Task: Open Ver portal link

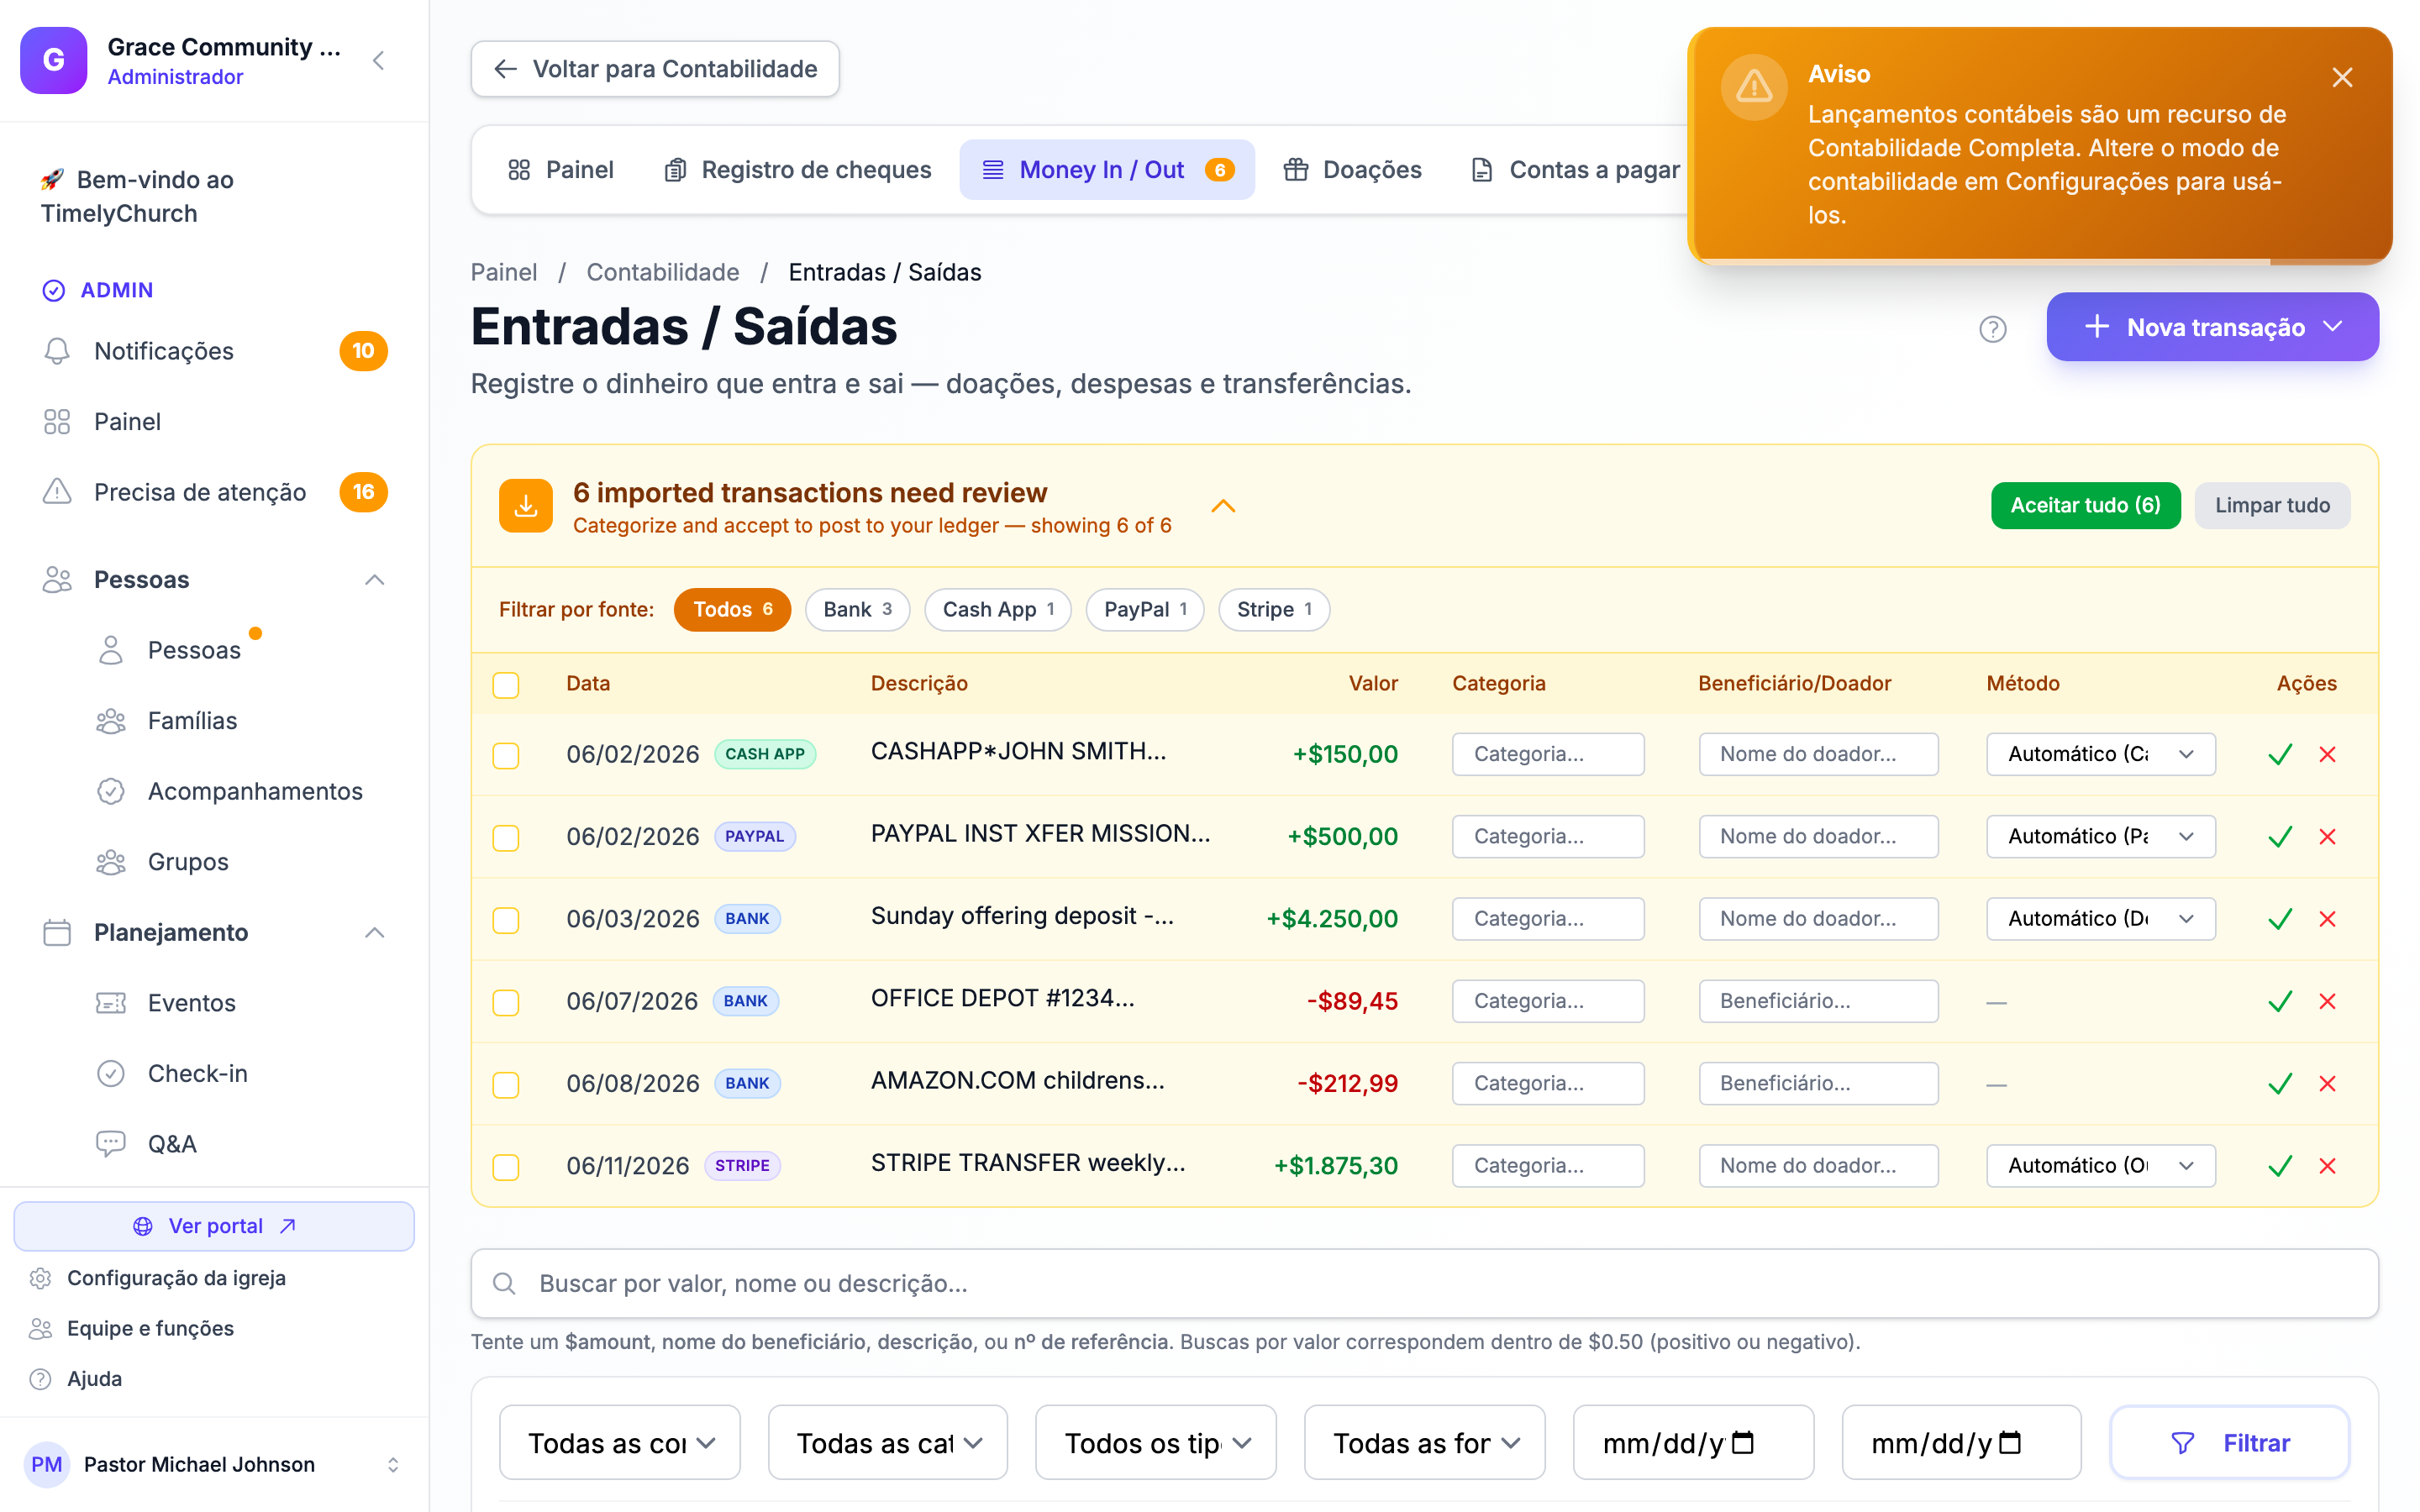Action: point(214,1226)
